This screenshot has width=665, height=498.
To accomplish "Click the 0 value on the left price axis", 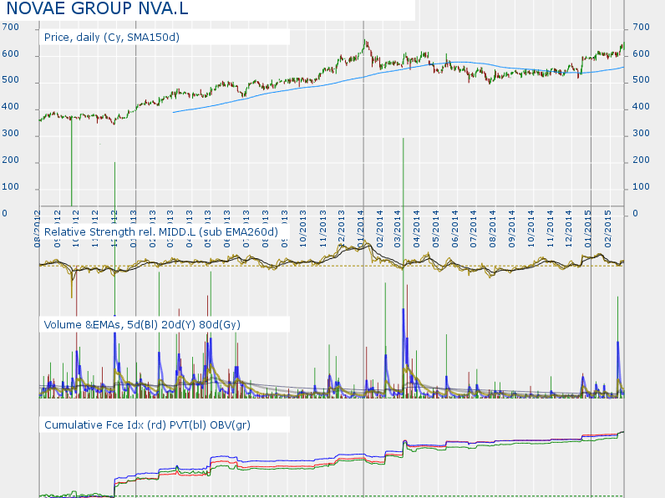I will [5, 213].
